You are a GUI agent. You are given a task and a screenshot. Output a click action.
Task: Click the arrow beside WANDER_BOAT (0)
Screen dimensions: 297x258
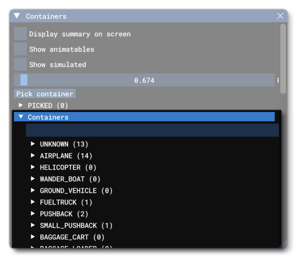pyautogui.click(x=33, y=179)
